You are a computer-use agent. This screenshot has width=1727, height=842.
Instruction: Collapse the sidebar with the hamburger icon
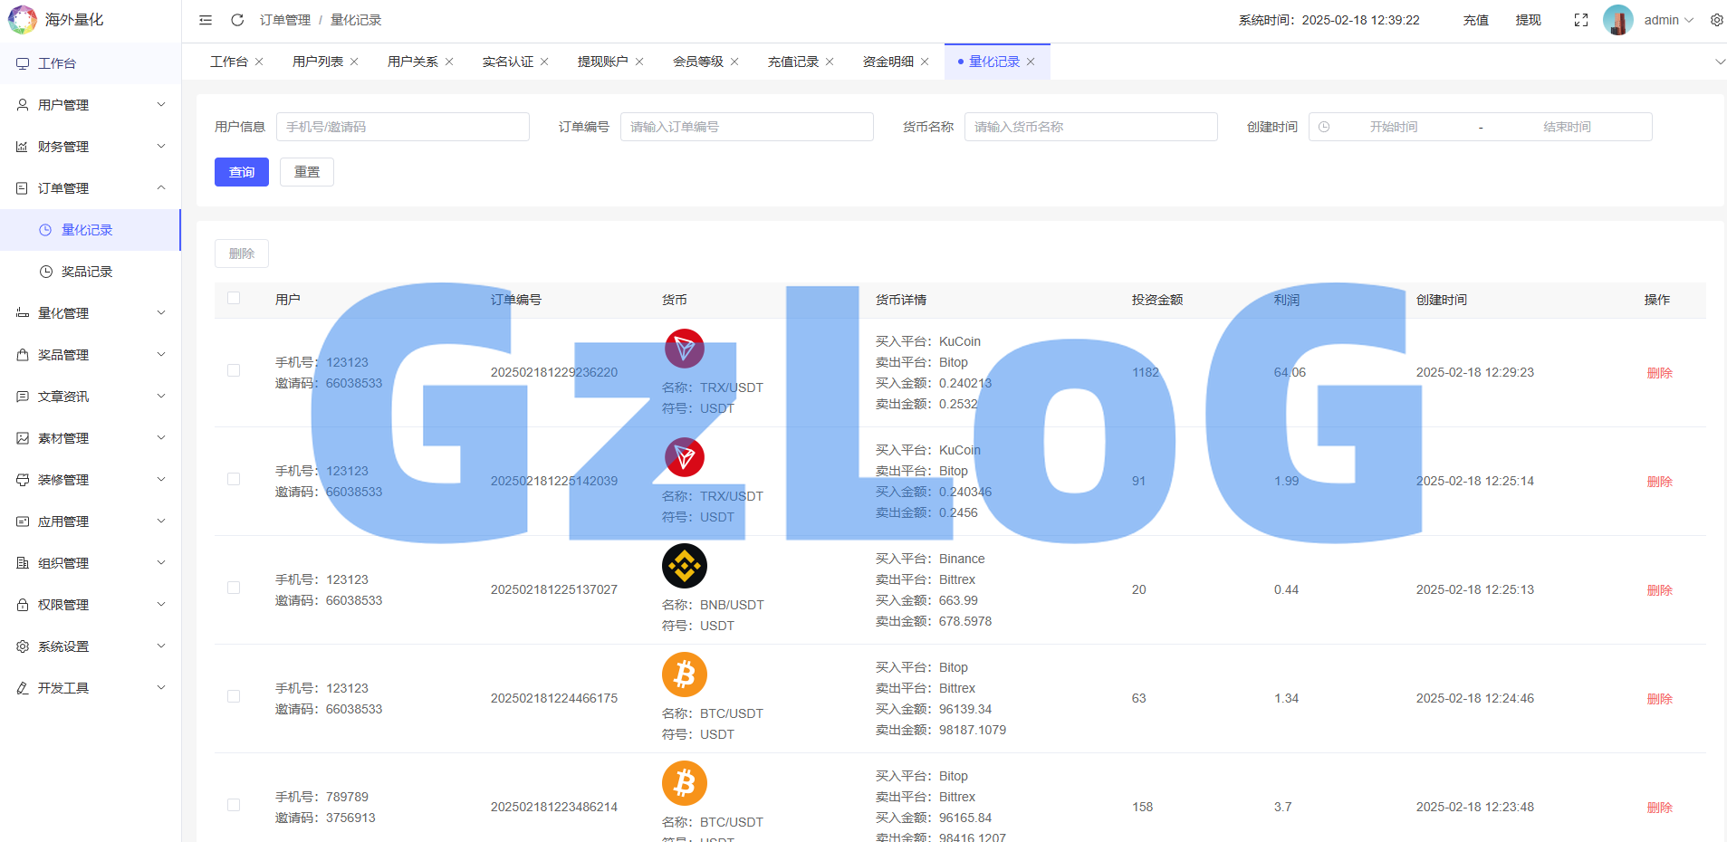(206, 20)
